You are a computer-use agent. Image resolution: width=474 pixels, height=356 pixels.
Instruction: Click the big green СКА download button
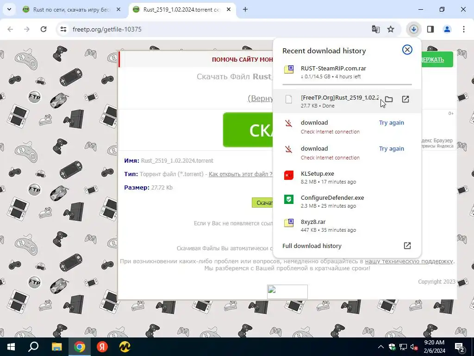click(x=248, y=130)
